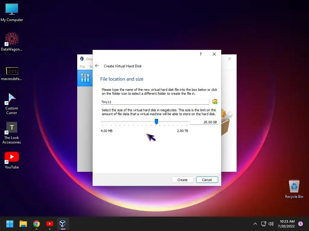309x231 pixels.
Task: Click the Tools icon in VirtualBox Manager
Action: 85,78
